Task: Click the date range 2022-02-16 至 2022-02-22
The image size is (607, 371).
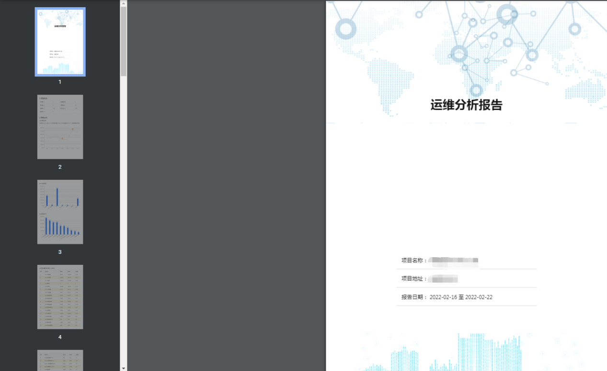Action: (461, 297)
